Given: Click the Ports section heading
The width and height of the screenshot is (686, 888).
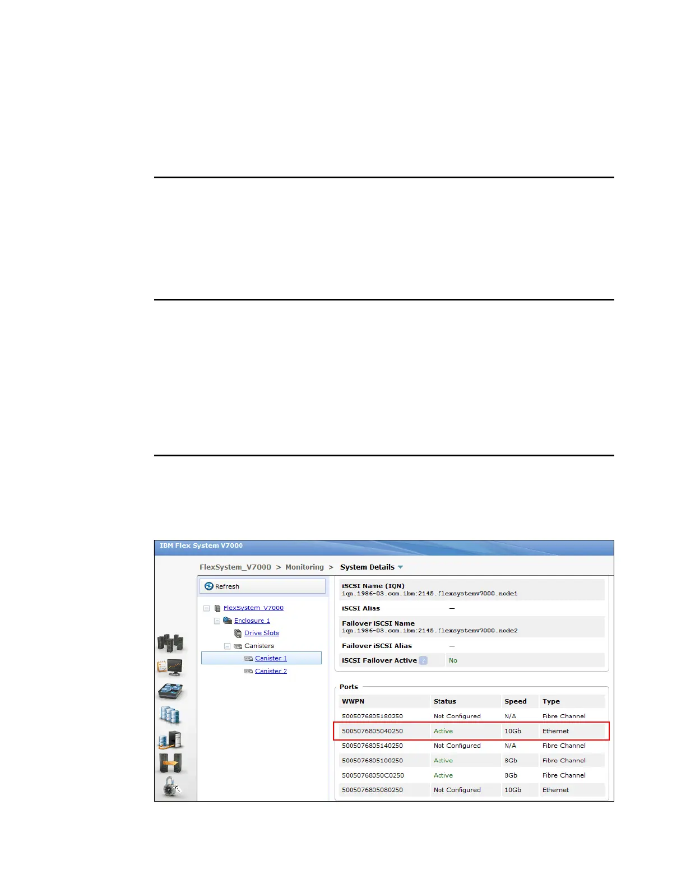Looking at the screenshot, I should (x=349, y=687).
